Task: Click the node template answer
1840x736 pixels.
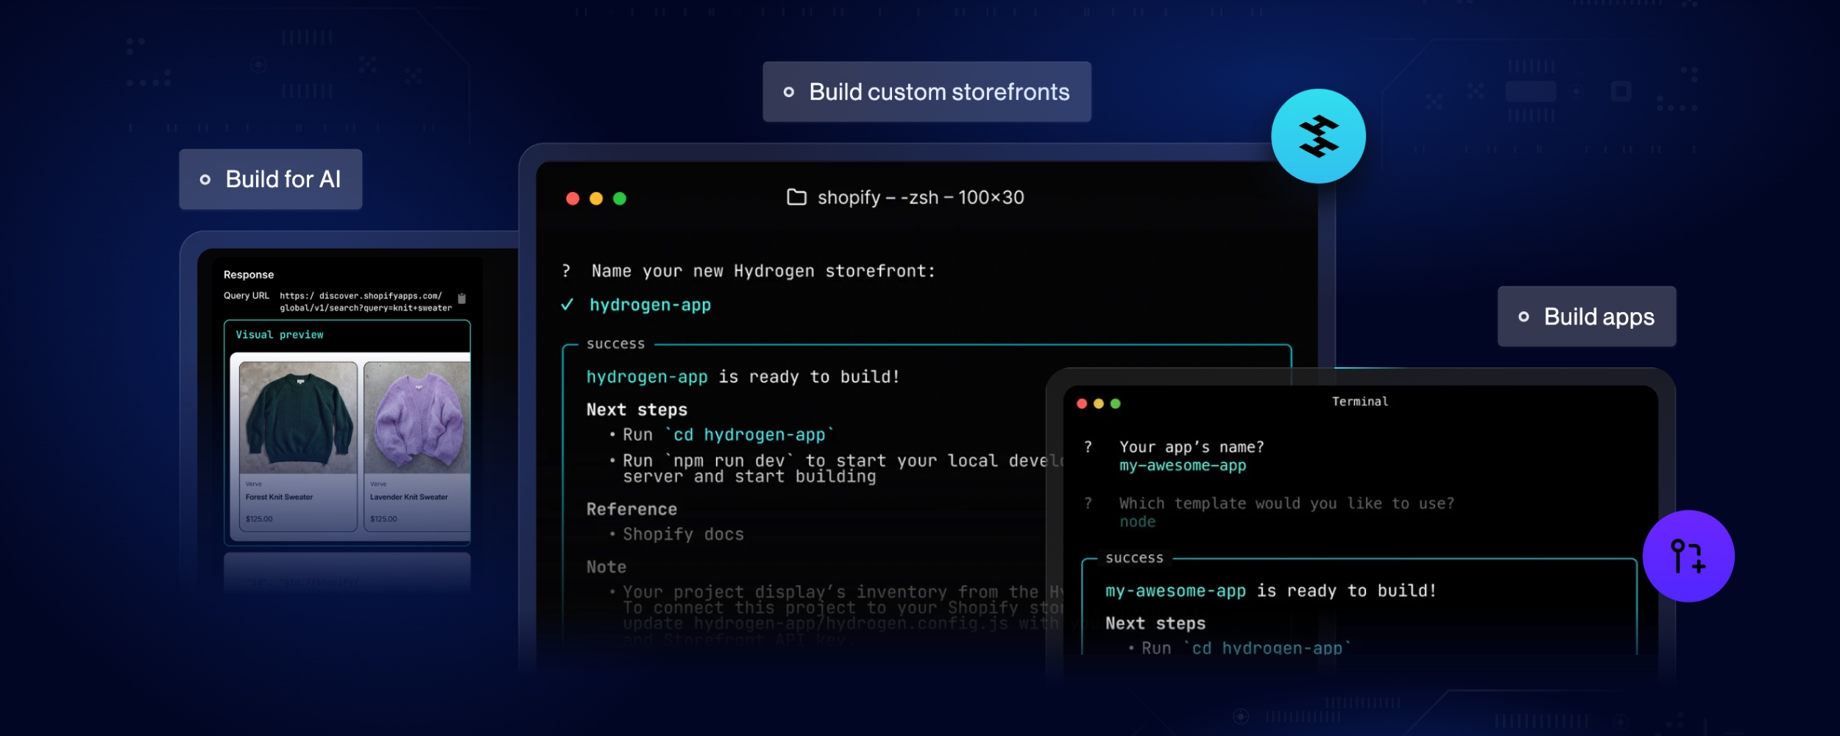Action: click(x=1137, y=522)
